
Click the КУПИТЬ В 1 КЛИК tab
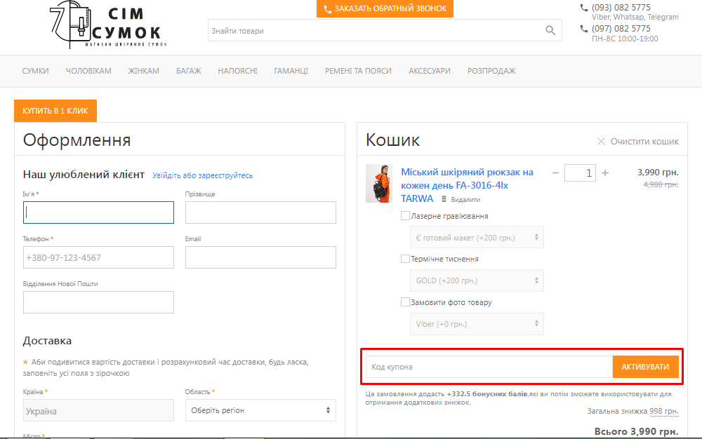[x=55, y=111]
